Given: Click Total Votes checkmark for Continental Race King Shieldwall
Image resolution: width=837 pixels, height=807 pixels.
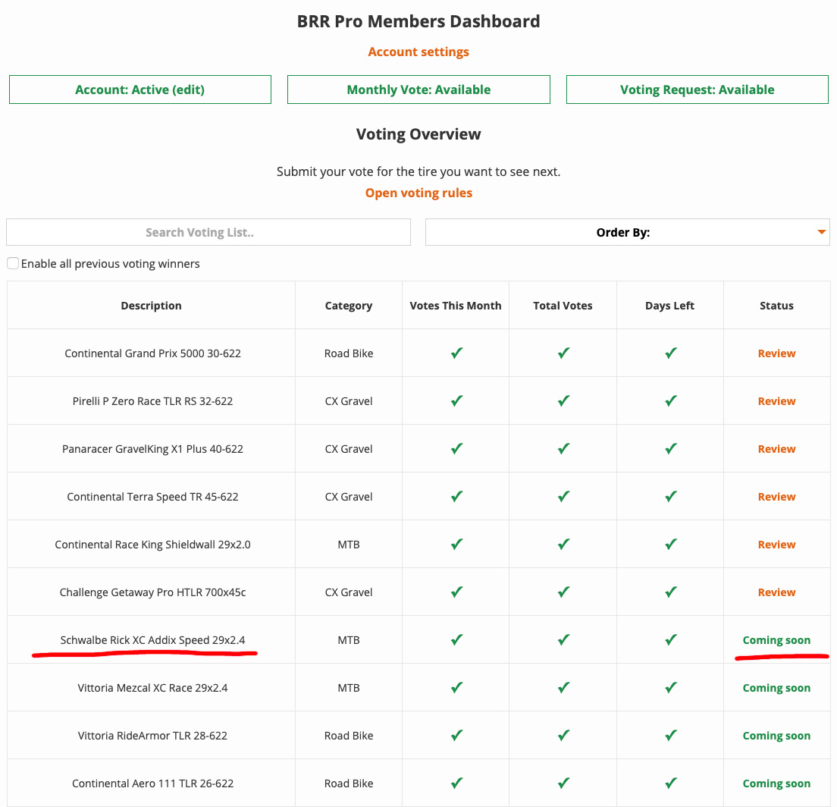Looking at the screenshot, I should 563,545.
